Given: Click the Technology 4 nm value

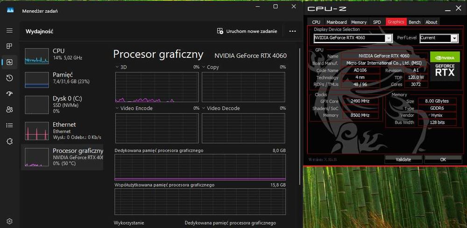Looking at the screenshot, I should pos(361,77).
